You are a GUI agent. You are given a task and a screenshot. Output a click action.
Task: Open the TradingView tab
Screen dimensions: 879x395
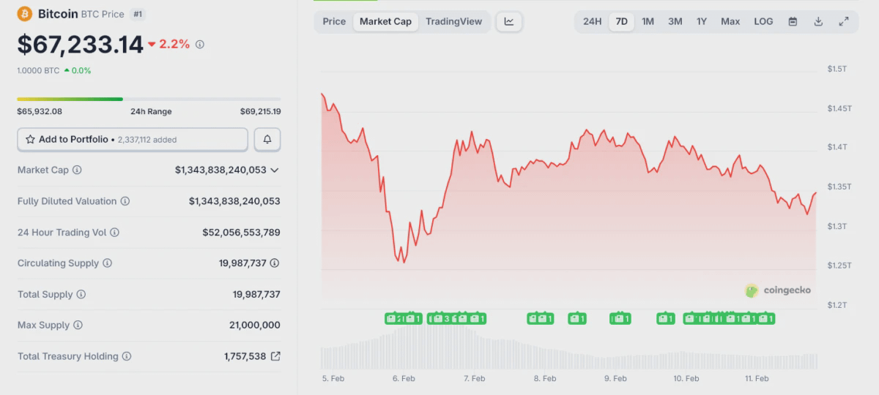453,21
